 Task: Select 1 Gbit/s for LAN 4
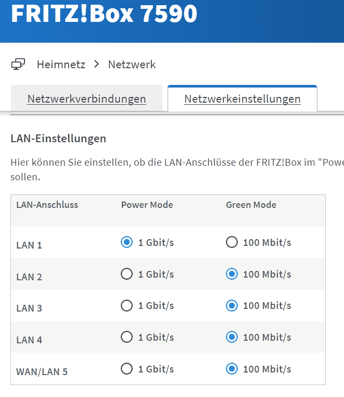click(x=127, y=337)
